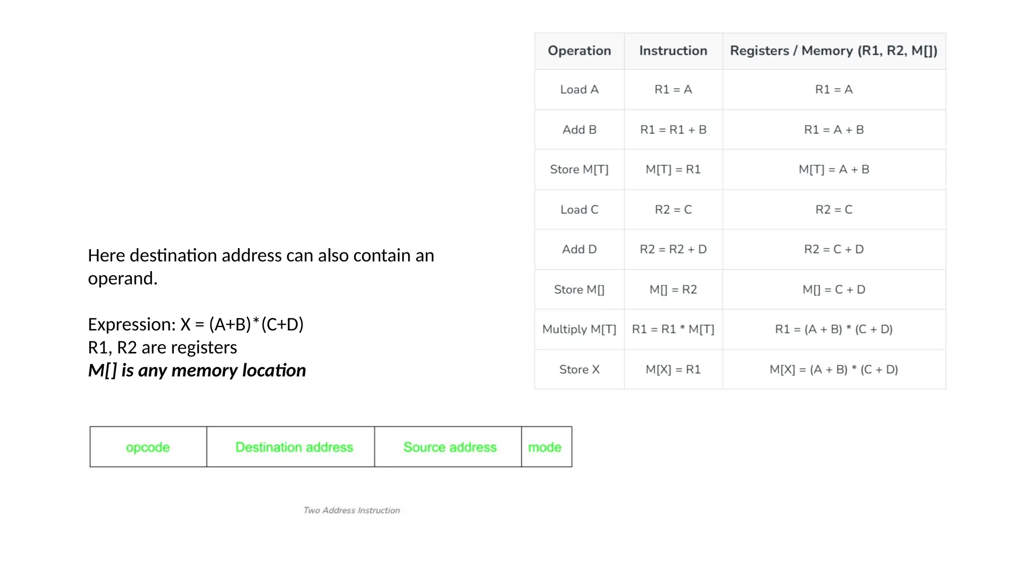Viewport: 1023px width, 575px height.
Task: Click the Destination address field box
Action: click(x=294, y=447)
